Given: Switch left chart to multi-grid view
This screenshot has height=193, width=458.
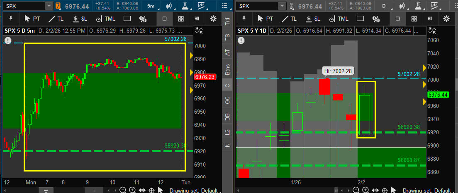Looking at the screenshot, I should [x=181, y=19].
